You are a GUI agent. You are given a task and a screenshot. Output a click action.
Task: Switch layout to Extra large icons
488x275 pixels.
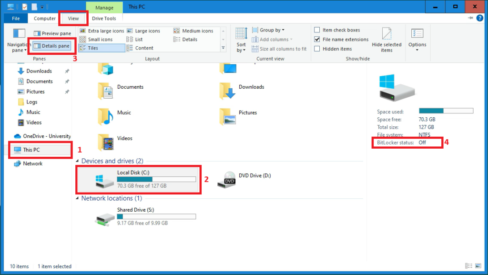(102, 30)
